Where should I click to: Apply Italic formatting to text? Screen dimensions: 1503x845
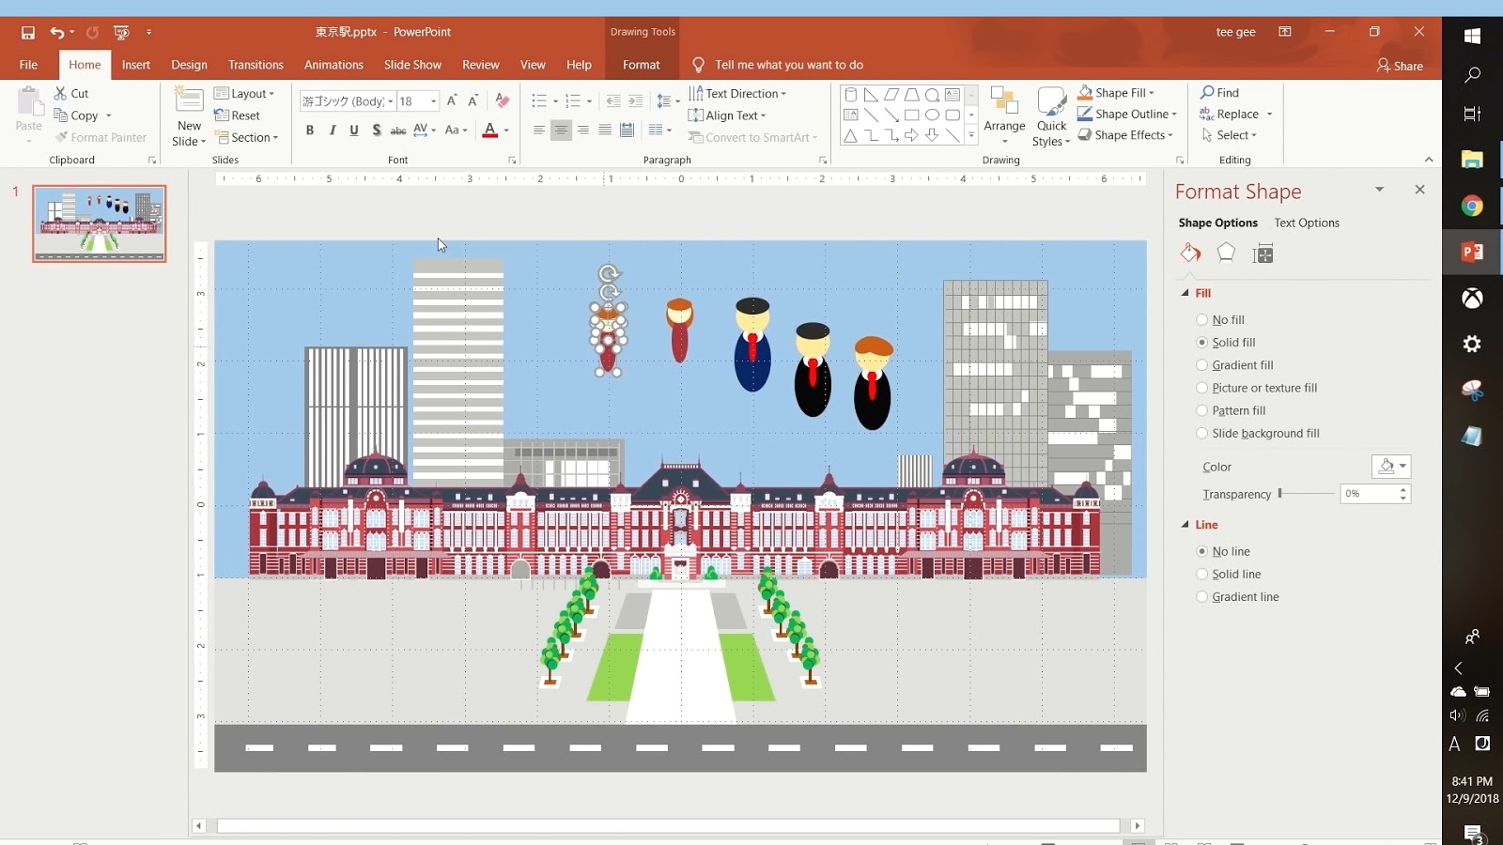333,131
